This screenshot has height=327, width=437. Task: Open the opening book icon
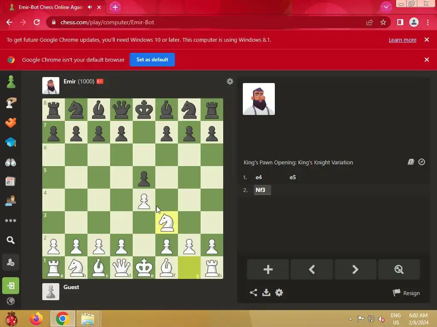411,162
